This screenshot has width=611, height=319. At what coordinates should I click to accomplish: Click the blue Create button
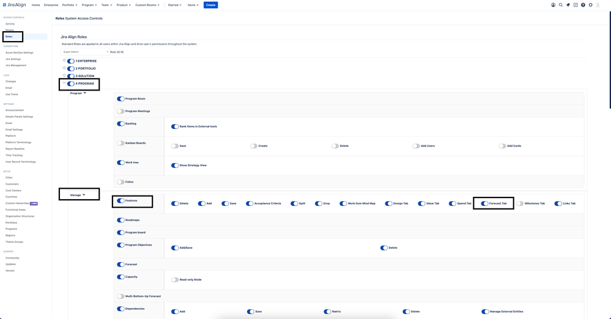210,5
